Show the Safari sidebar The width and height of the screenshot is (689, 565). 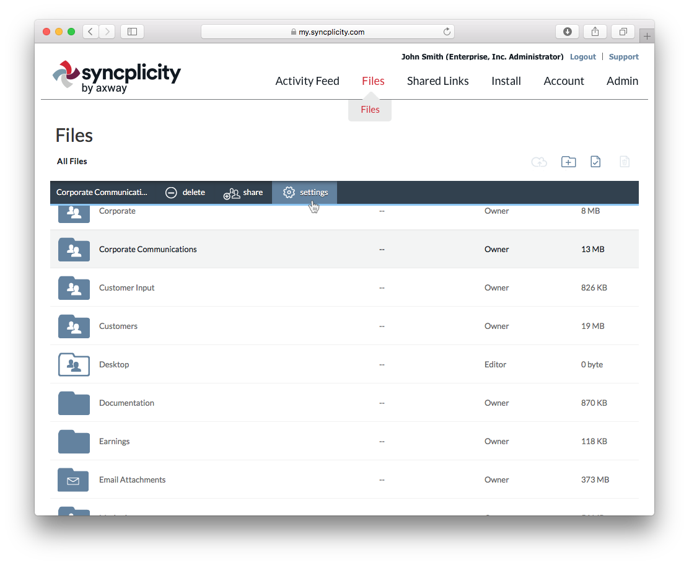pyautogui.click(x=132, y=32)
